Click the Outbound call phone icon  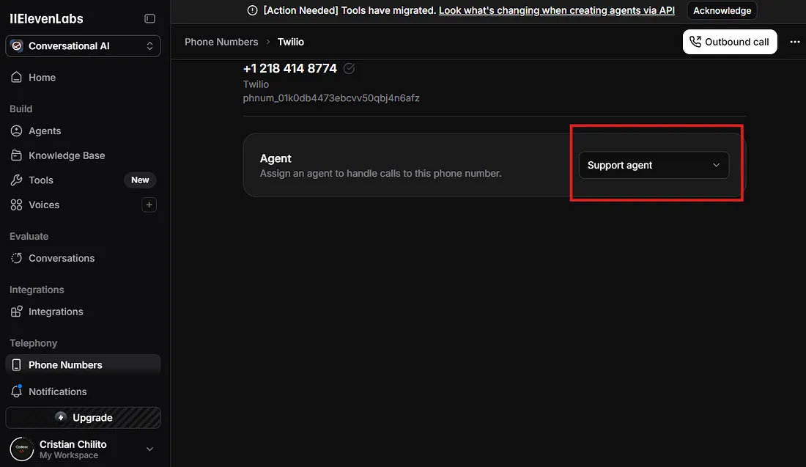(695, 42)
